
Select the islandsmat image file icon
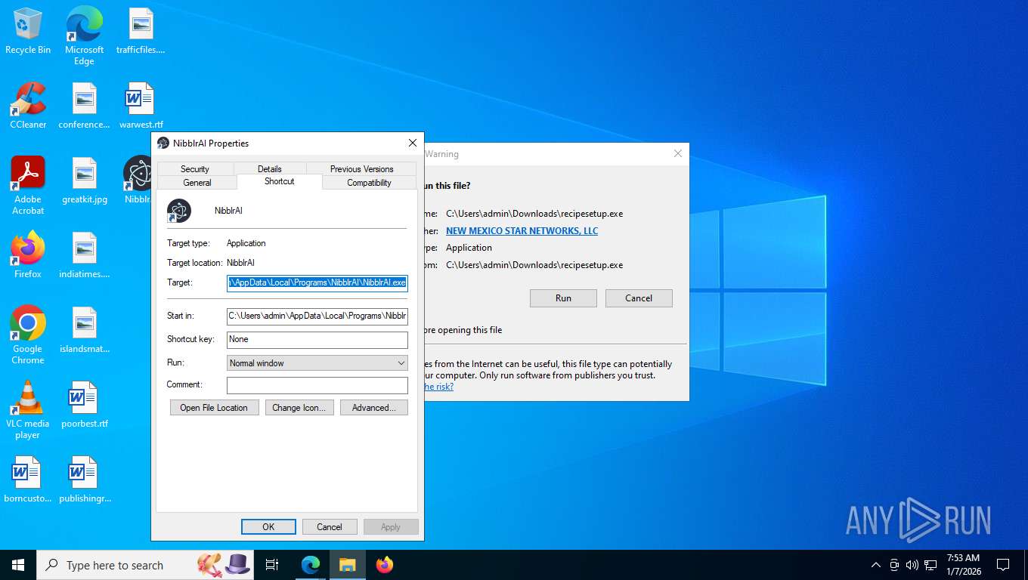84,329
